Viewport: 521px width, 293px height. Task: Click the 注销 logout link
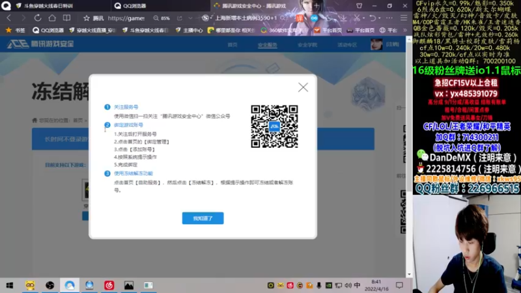[393, 44]
